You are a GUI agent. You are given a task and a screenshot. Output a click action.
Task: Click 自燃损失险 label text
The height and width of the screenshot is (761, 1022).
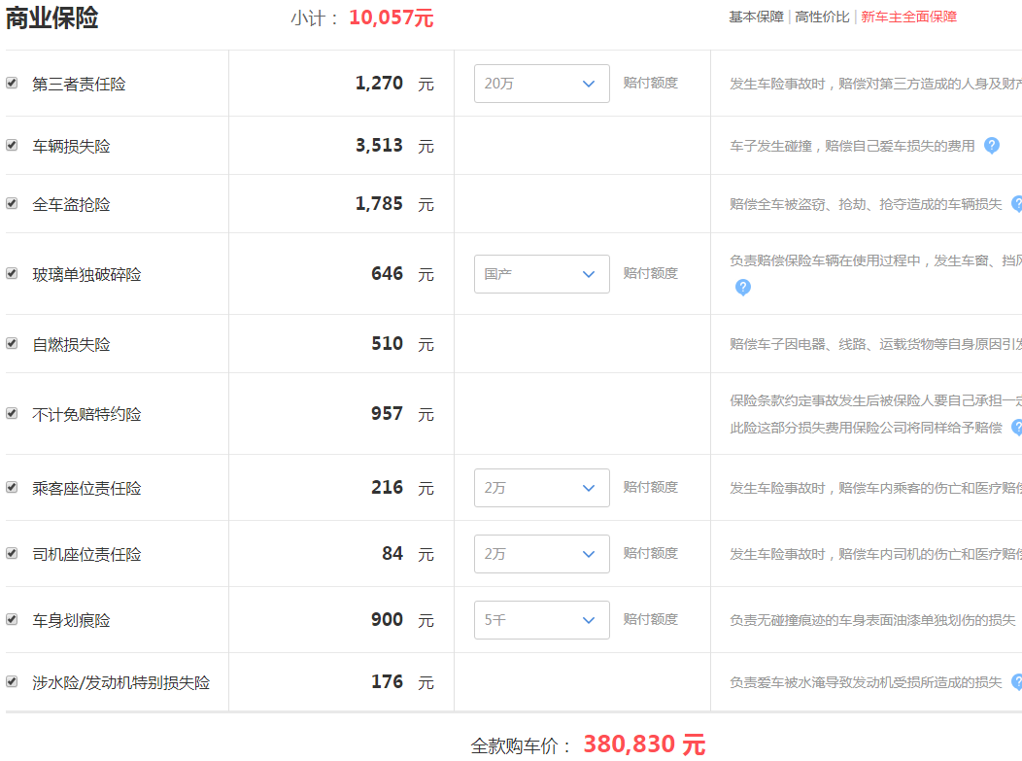pos(71,344)
